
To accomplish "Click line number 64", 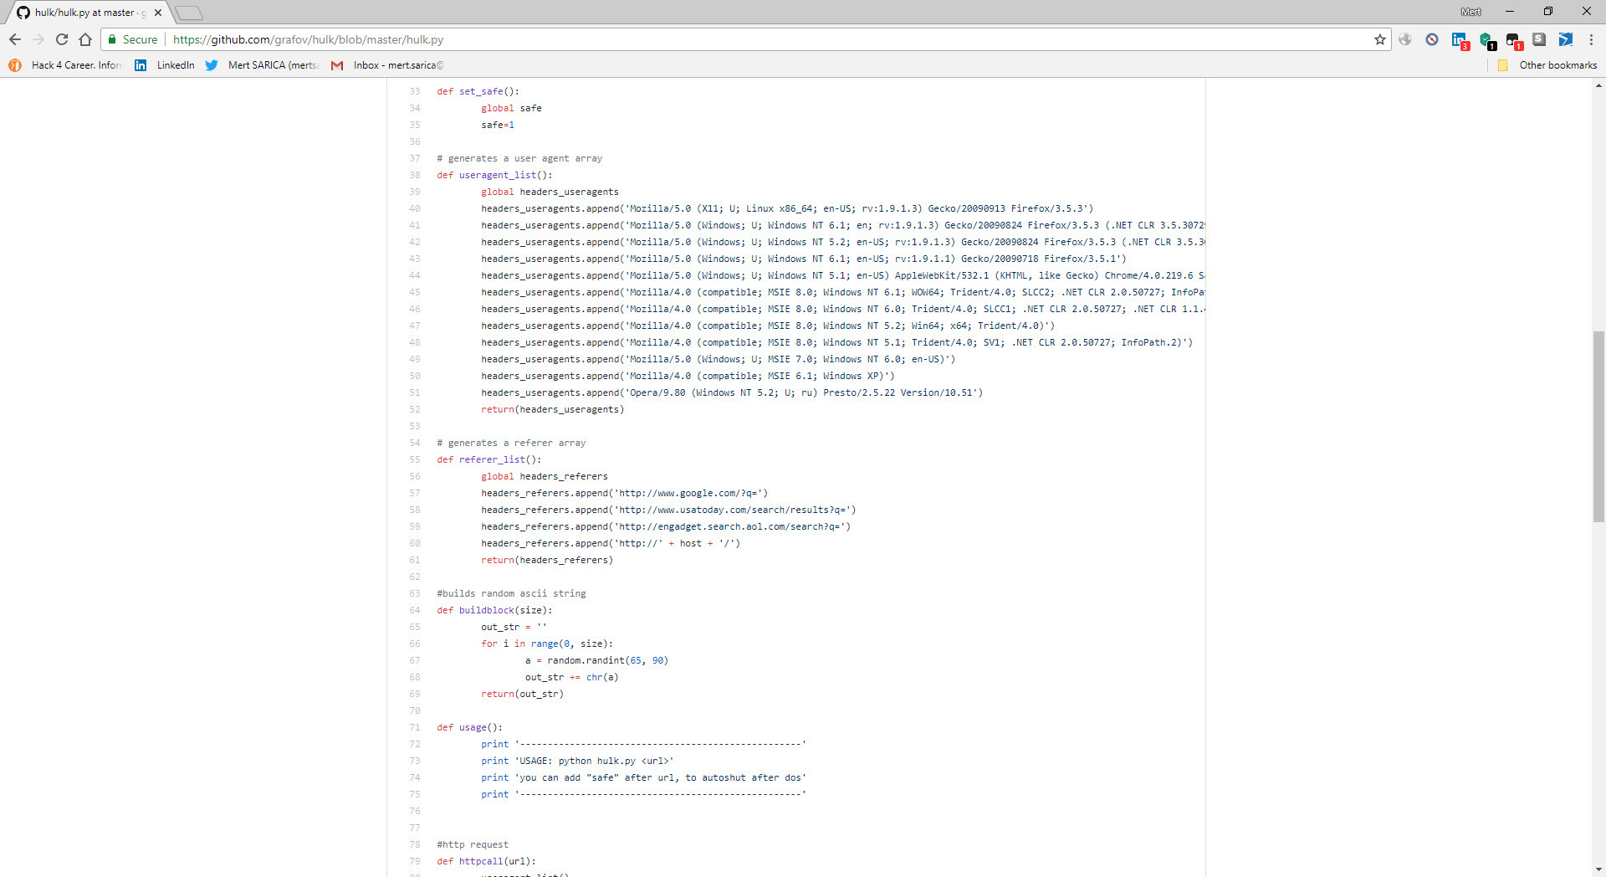I will [x=415, y=610].
